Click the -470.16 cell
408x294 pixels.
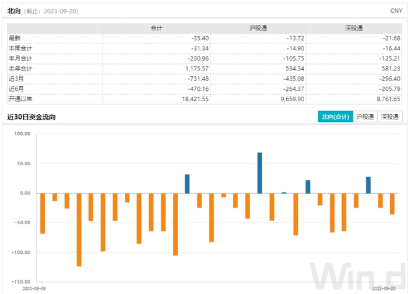pos(198,89)
